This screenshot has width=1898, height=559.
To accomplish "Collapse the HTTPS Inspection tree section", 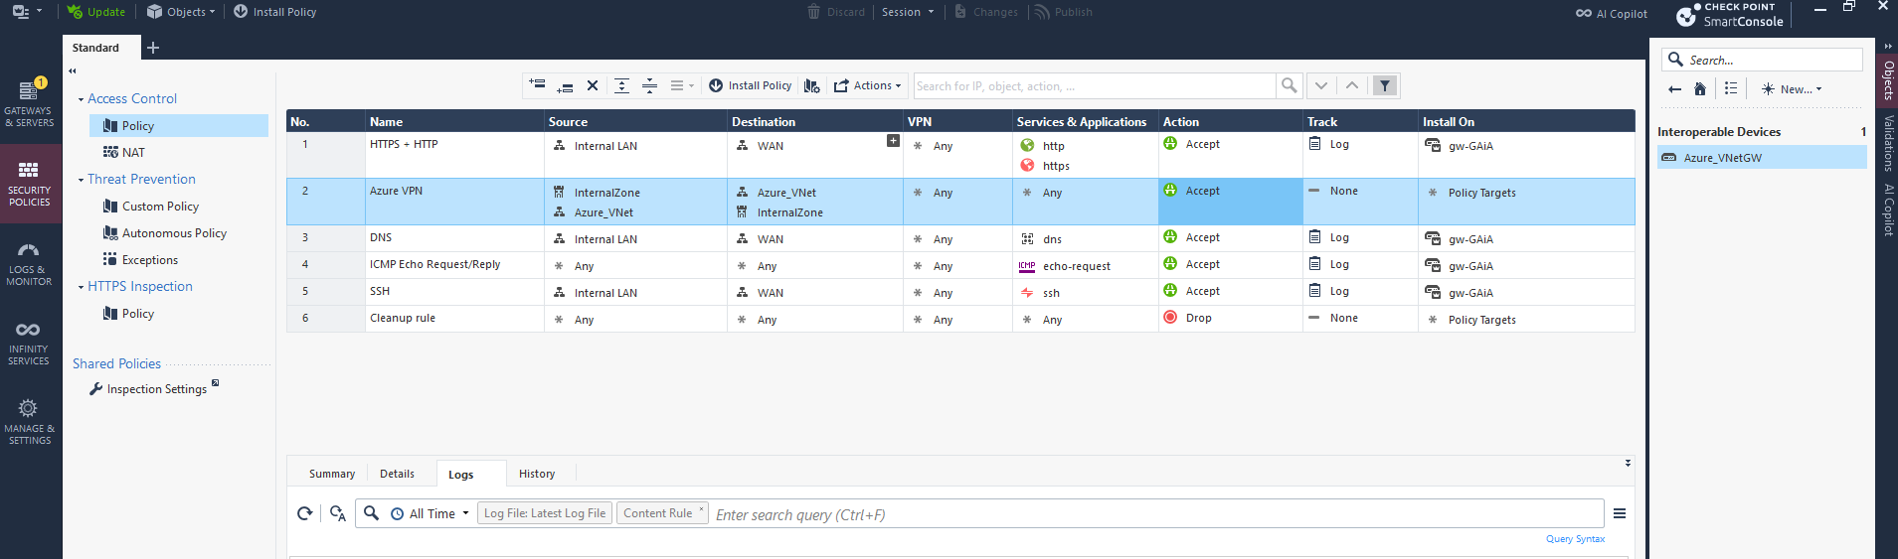I will [x=81, y=287].
